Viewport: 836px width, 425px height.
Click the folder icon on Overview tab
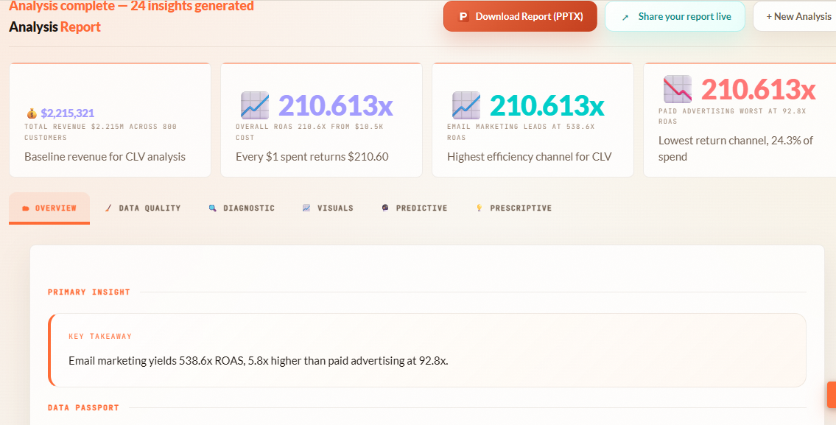pyautogui.click(x=26, y=208)
